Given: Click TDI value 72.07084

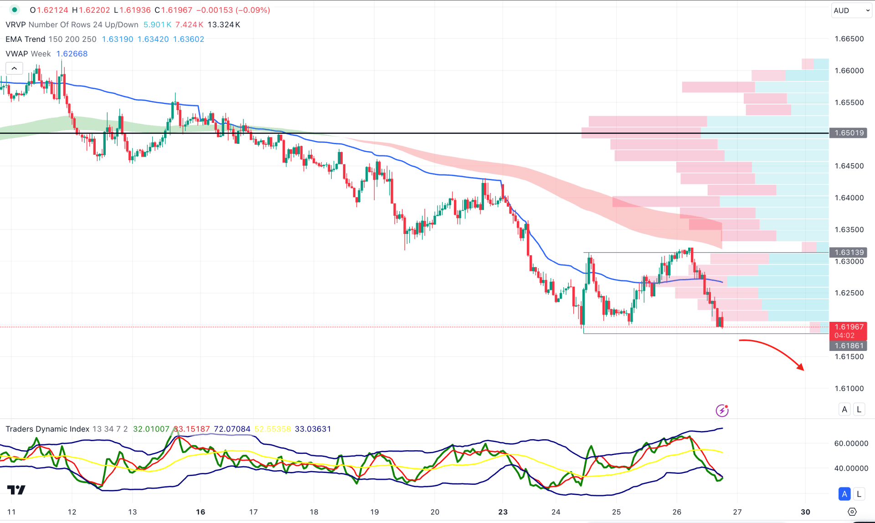Looking at the screenshot, I should [232, 429].
